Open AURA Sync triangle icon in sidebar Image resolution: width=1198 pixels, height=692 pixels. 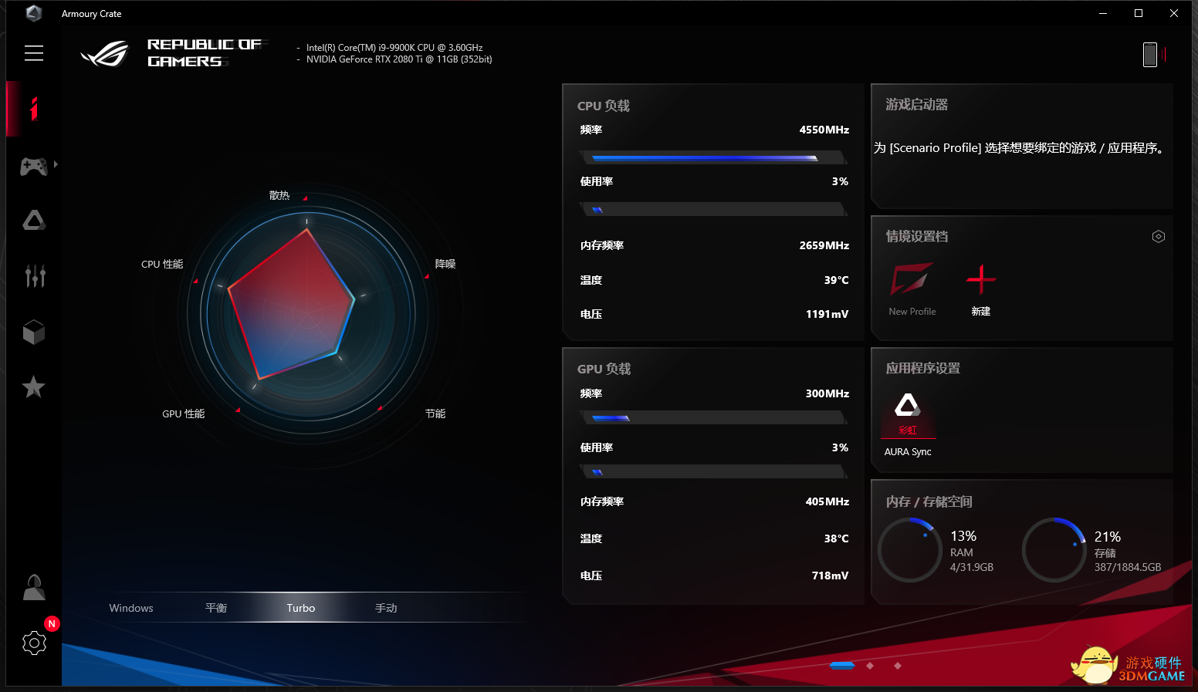tap(34, 221)
